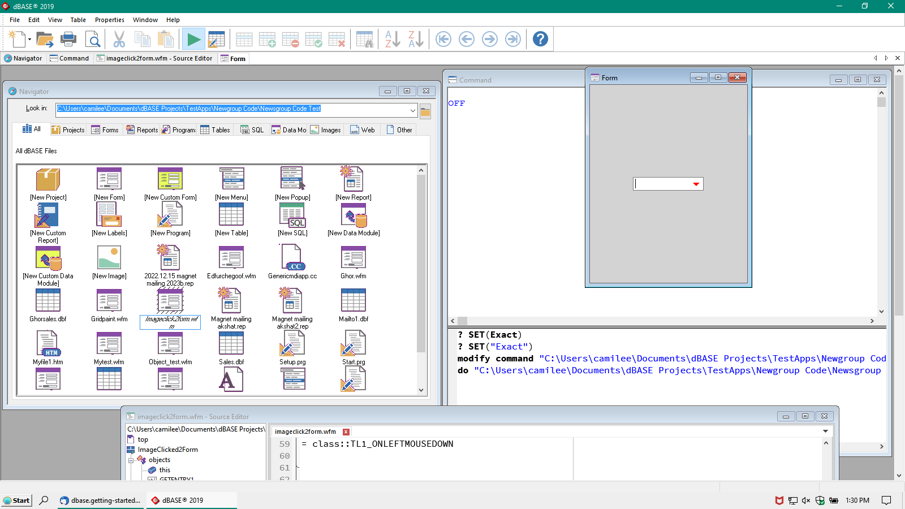Click the Windows Start button

click(16, 500)
